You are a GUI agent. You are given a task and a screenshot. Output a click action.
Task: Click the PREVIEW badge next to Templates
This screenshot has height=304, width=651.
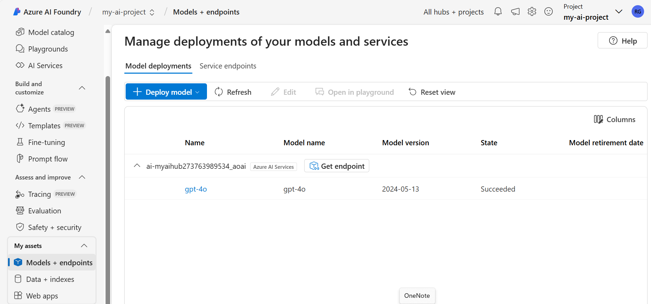coord(74,126)
